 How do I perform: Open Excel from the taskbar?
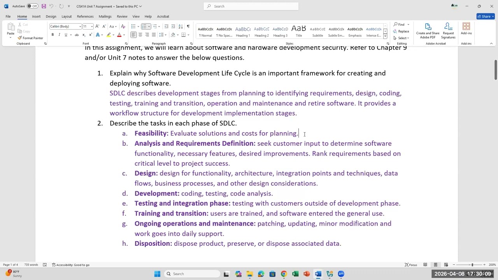(295, 274)
